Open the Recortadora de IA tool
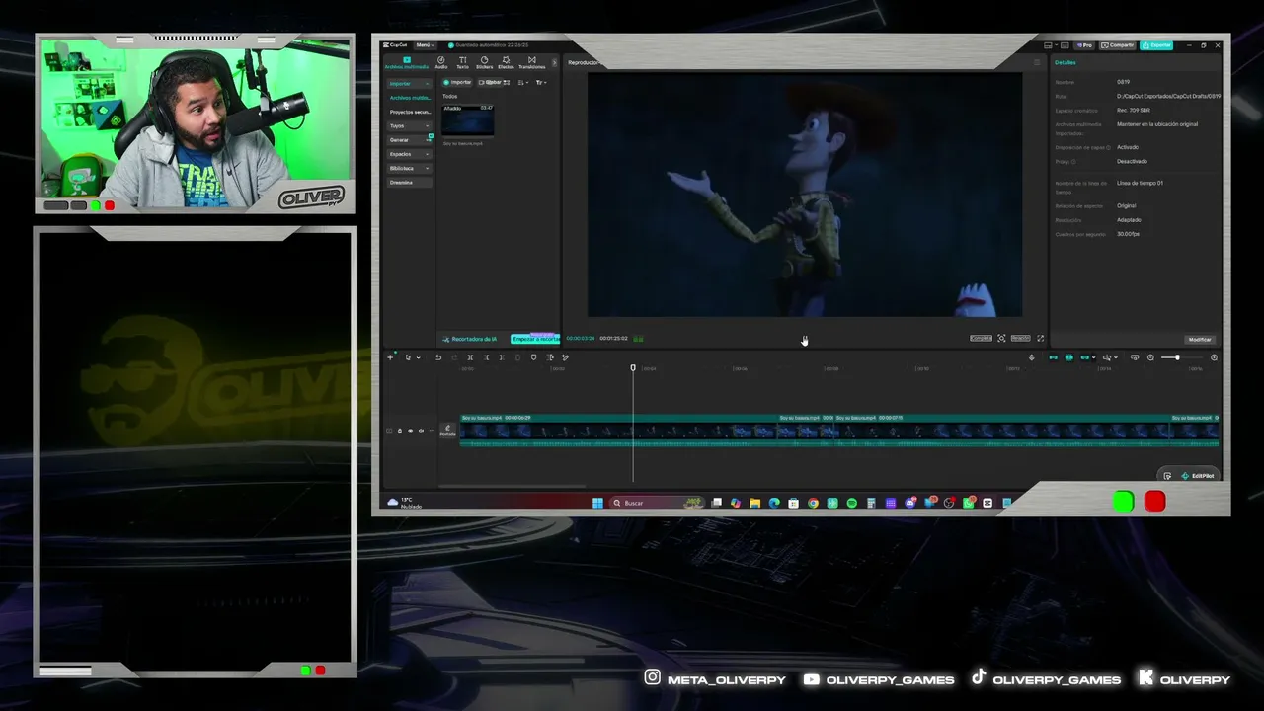The height and width of the screenshot is (711, 1264). [471, 339]
